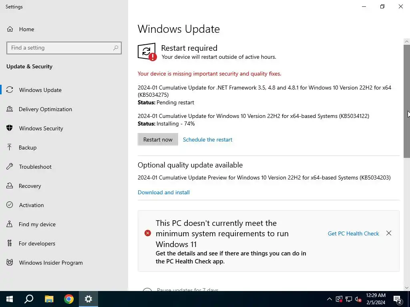410x307 pixels.
Task: Click Schedule the restart link
Action: click(207, 140)
